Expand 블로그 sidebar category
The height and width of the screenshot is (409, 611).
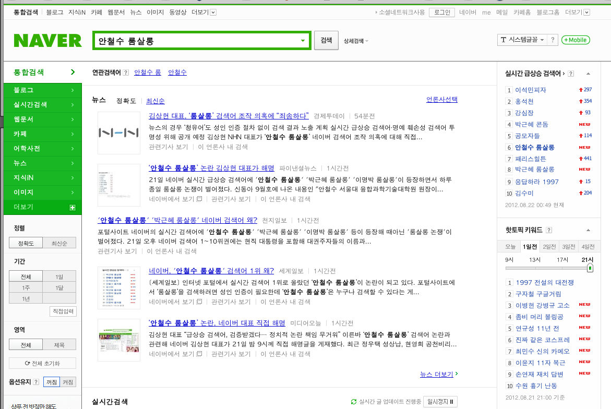(42, 90)
